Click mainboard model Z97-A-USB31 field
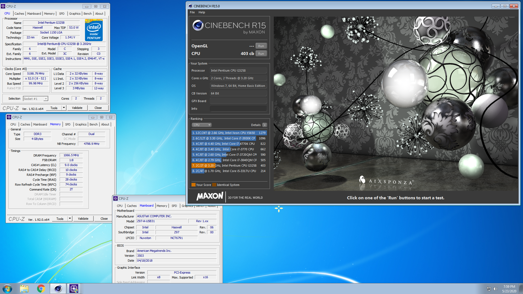 coord(162,221)
